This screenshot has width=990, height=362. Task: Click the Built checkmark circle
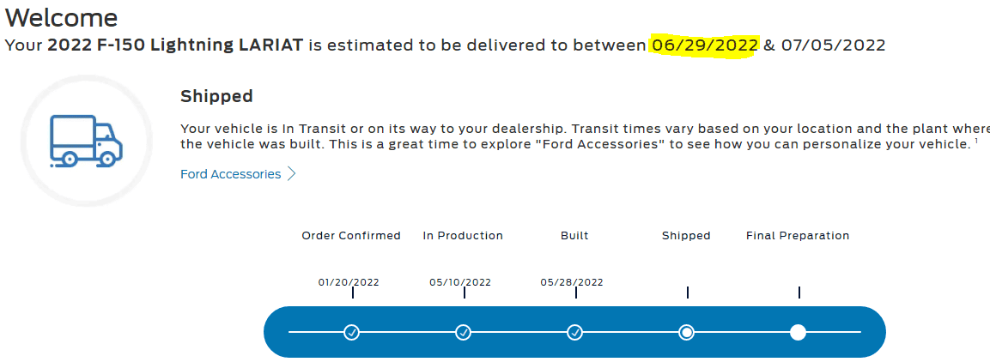(575, 332)
